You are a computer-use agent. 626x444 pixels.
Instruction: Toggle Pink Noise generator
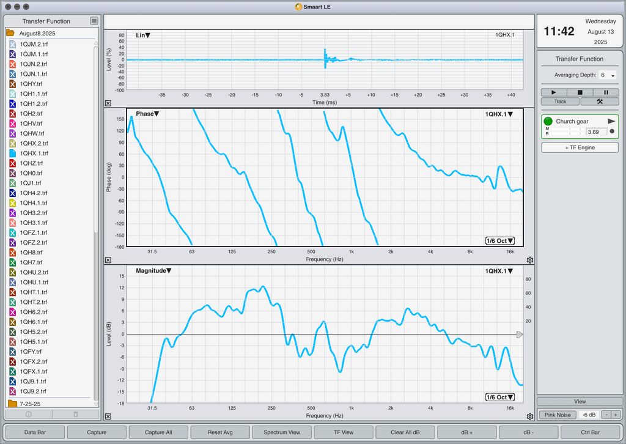(558, 415)
